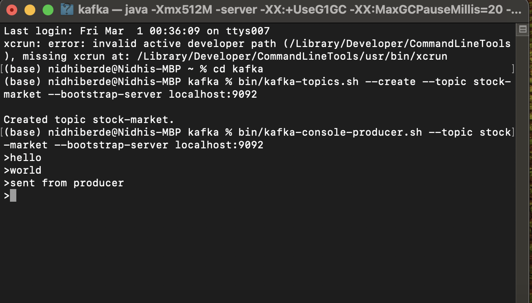Click the cd kafka command text
Image resolution: width=532 pixels, height=303 pixels.
pos(238,69)
